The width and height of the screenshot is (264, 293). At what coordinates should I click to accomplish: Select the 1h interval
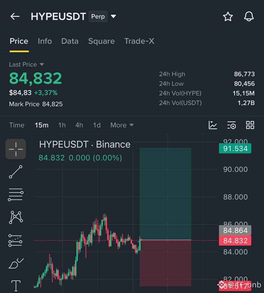point(62,125)
